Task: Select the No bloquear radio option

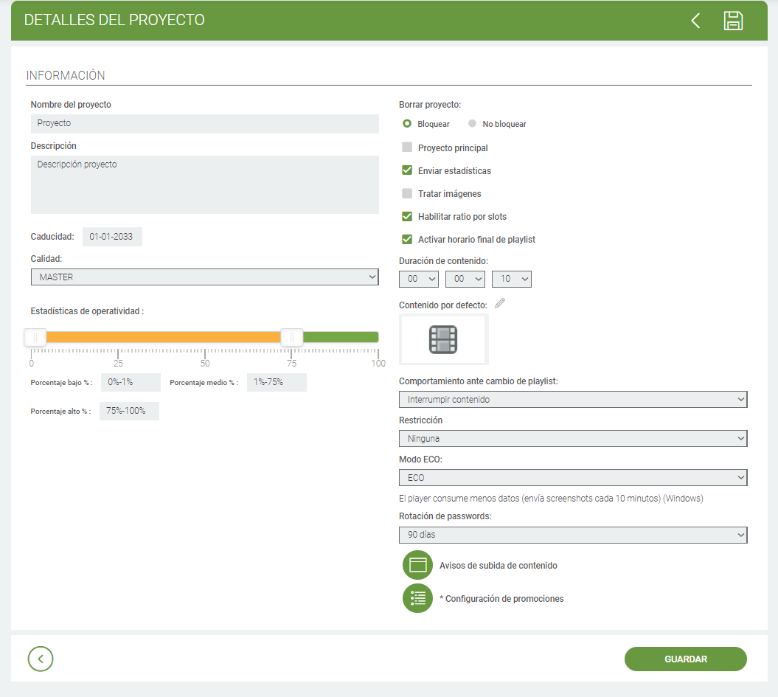Action: point(473,124)
